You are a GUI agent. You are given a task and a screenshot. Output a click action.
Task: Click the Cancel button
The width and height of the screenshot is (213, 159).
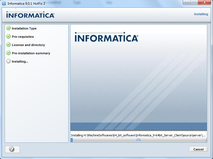(198, 149)
